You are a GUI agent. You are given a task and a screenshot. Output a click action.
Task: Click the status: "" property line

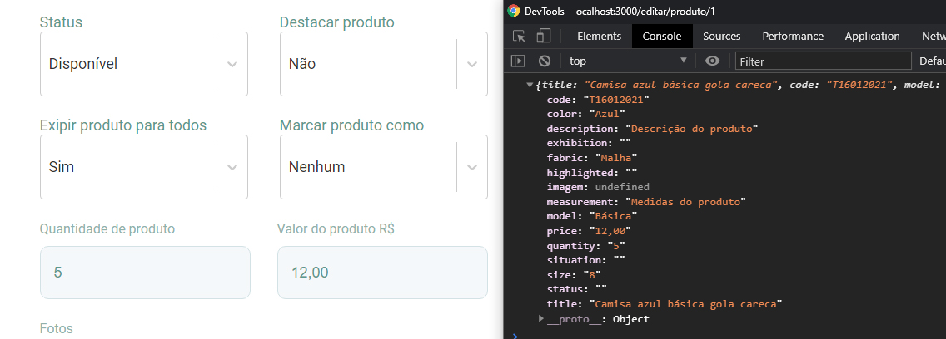coord(577,289)
